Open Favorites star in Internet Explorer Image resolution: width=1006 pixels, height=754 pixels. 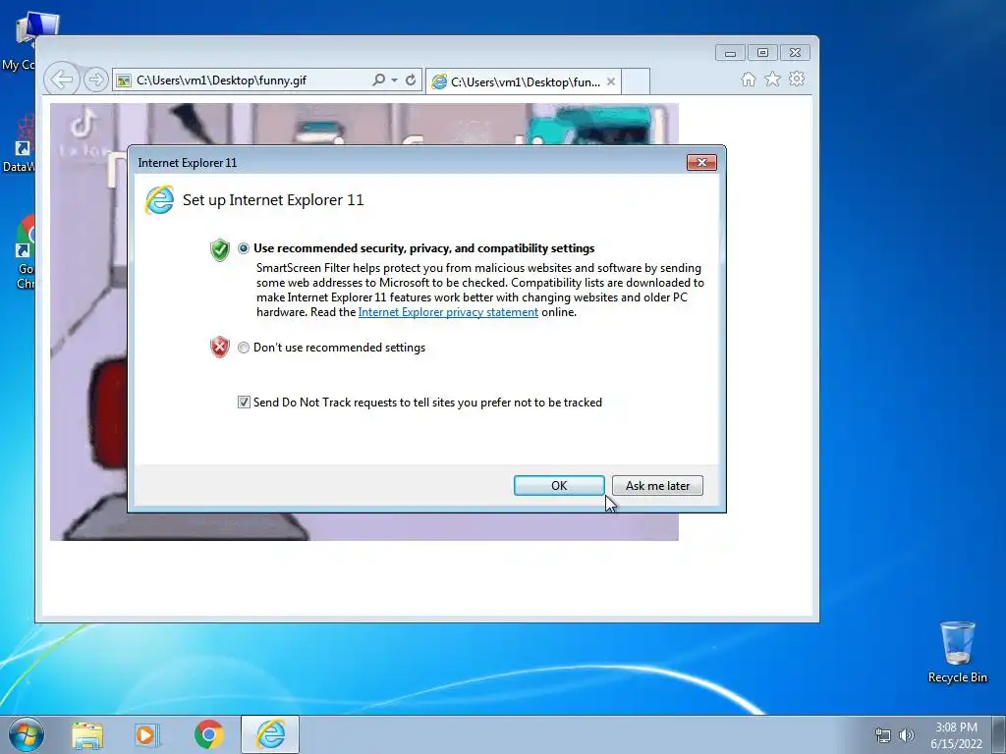(x=772, y=79)
